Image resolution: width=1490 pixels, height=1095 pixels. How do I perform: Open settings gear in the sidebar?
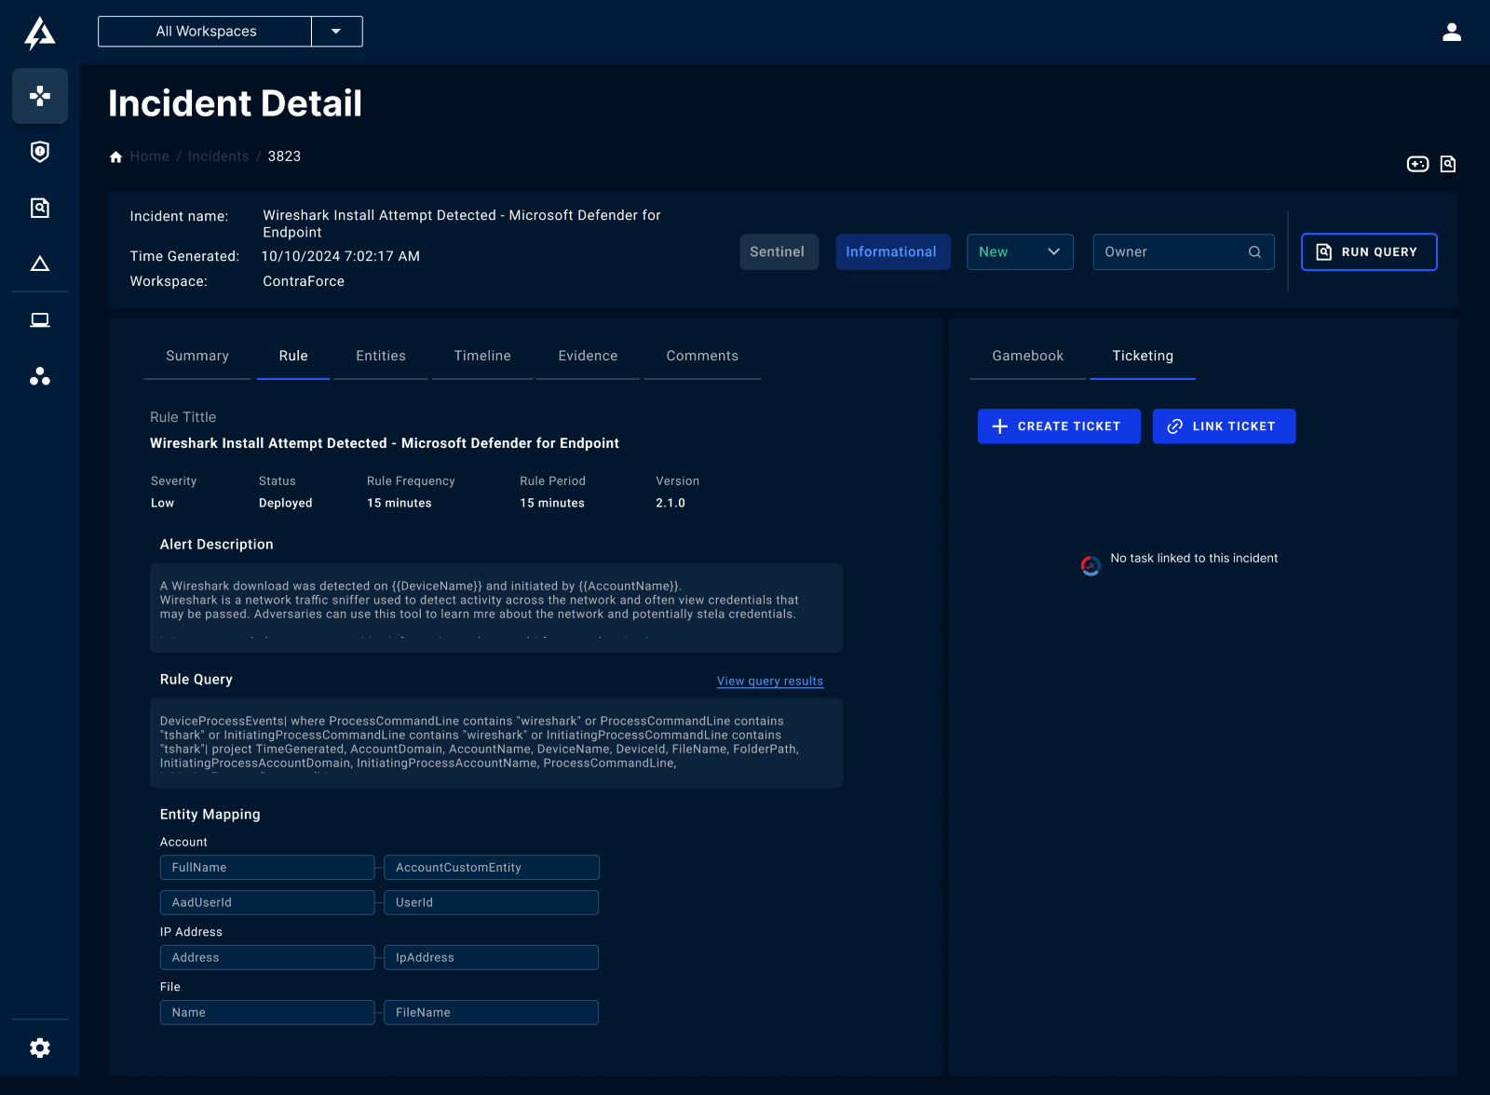click(40, 1048)
